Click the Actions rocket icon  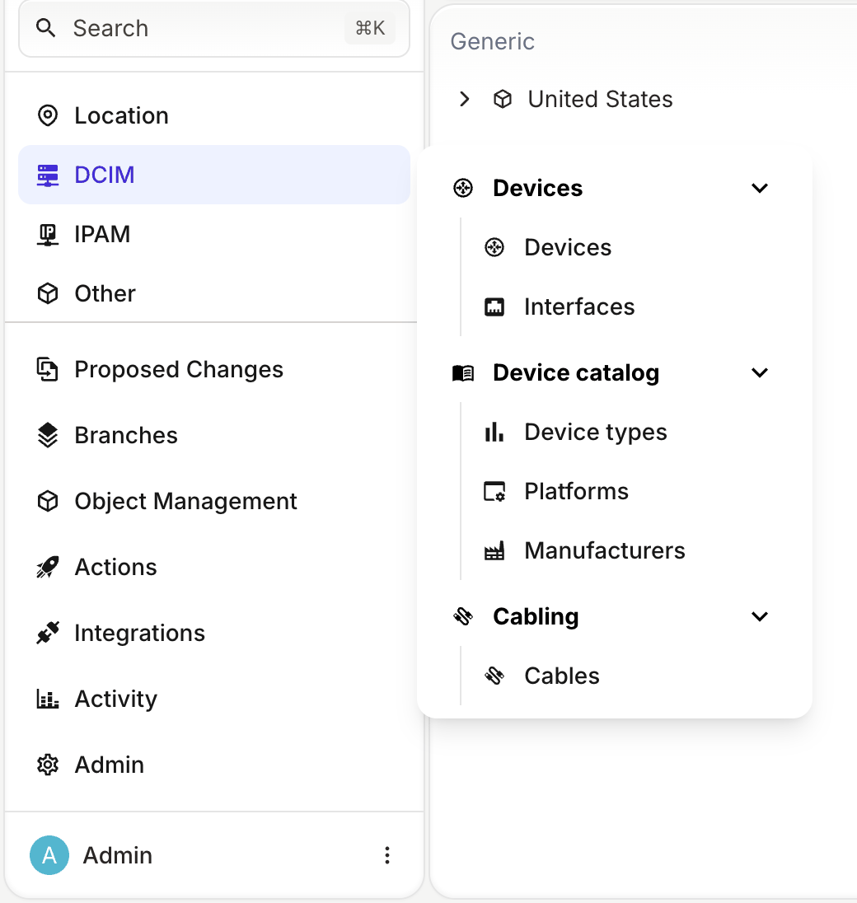point(48,567)
